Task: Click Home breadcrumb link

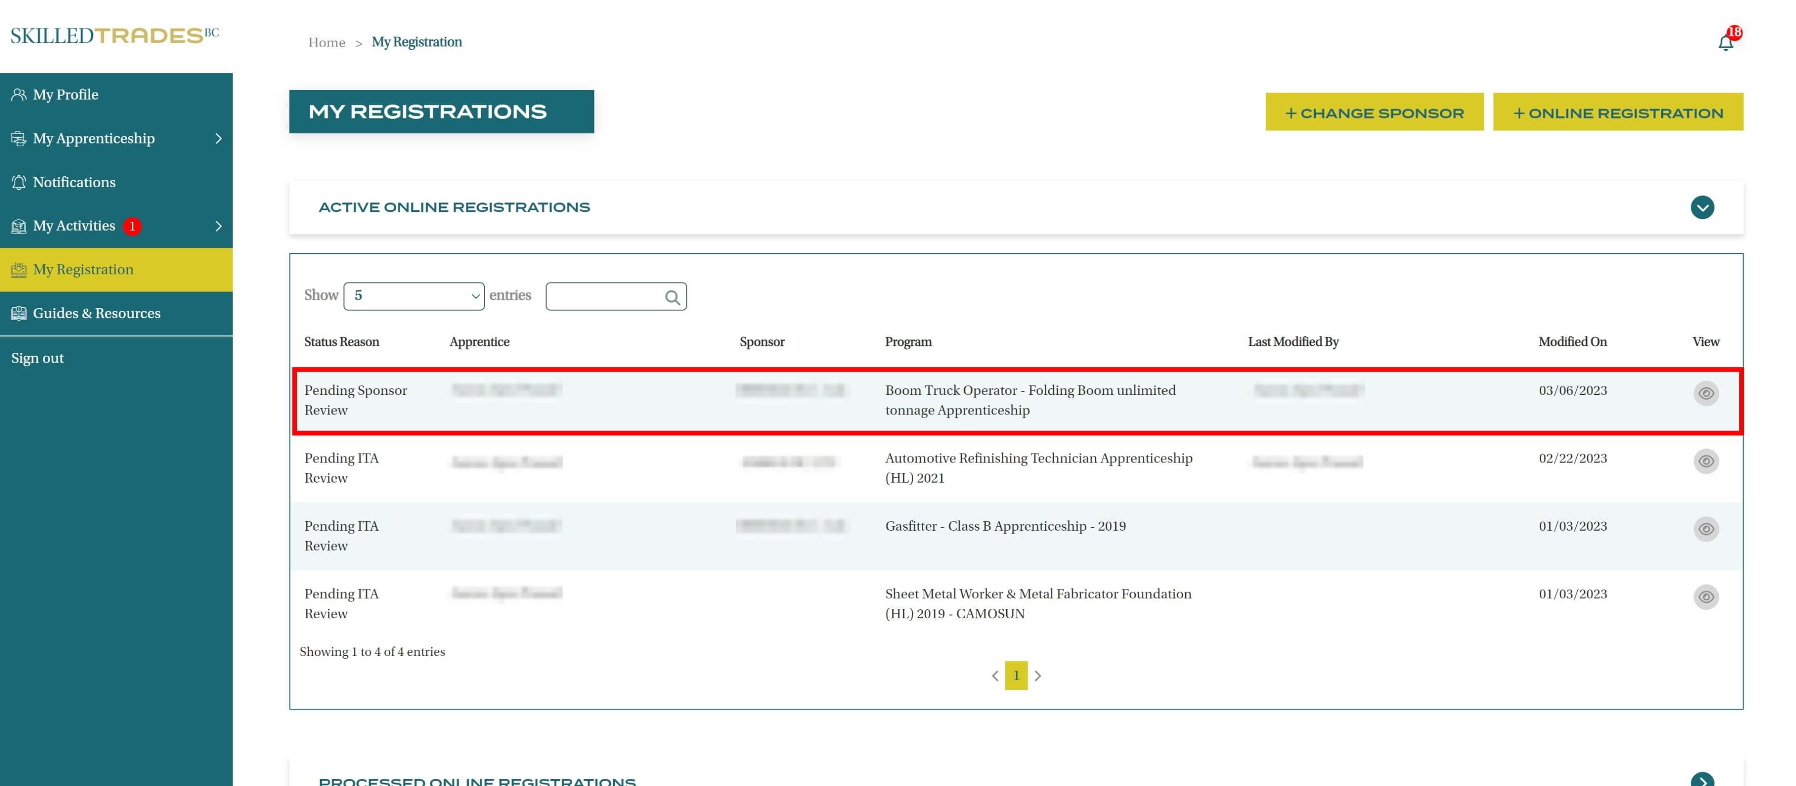Action: pos(326,42)
